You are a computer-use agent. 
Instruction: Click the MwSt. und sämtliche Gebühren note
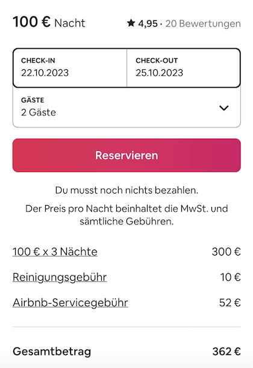pyautogui.click(x=126, y=215)
